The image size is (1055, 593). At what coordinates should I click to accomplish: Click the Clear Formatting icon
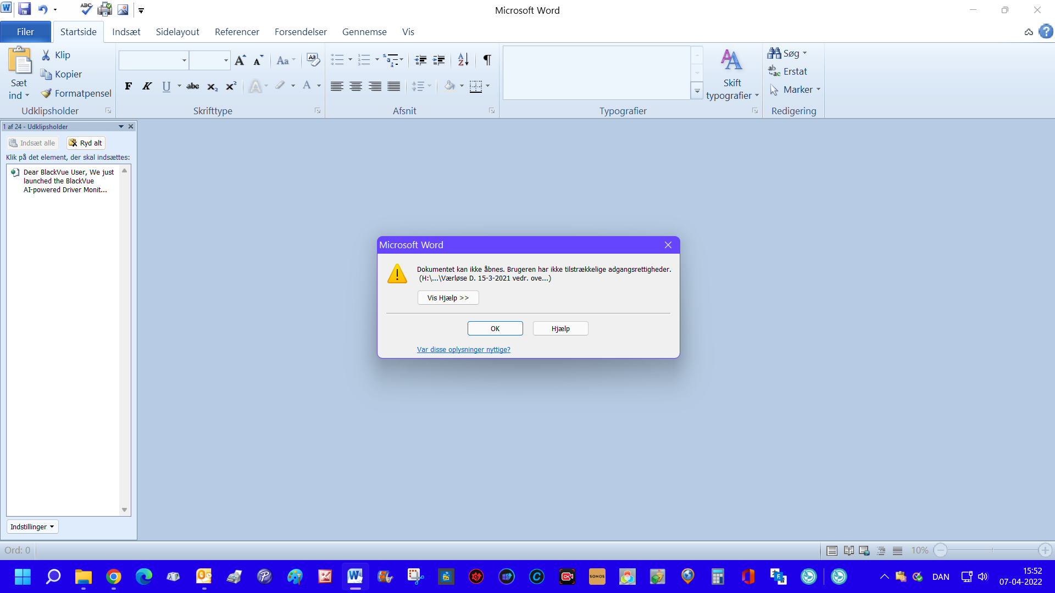pos(313,60)
